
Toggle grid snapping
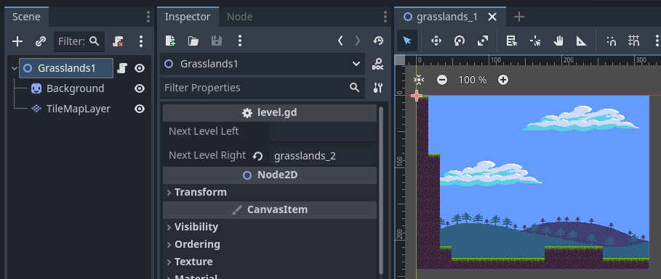tap(633, 41)
